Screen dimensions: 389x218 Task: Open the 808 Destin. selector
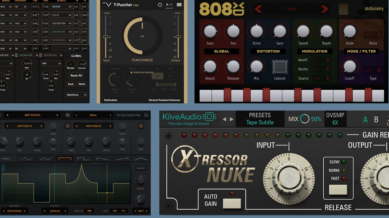[x=322, y=69]
